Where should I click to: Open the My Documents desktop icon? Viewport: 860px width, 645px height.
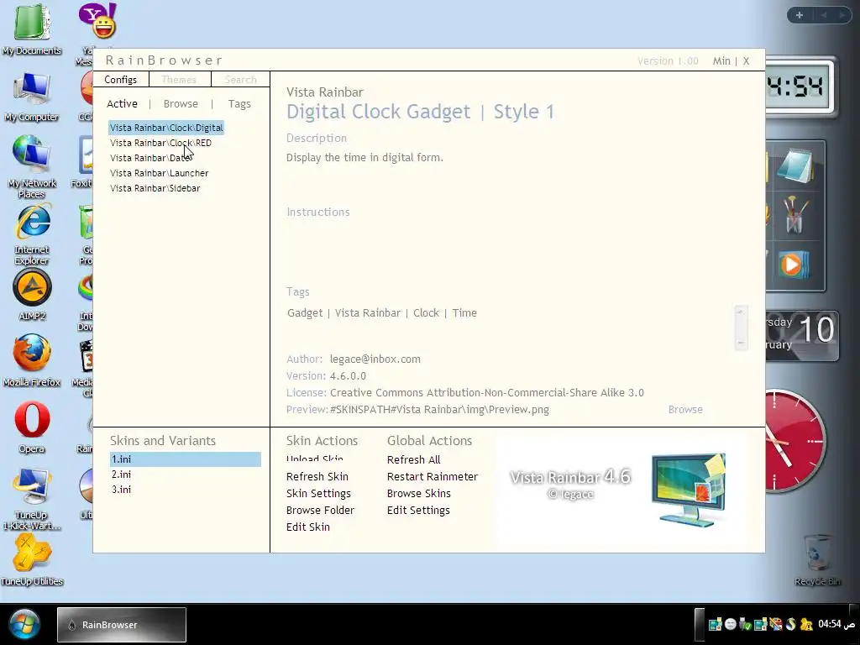[31, 29]
